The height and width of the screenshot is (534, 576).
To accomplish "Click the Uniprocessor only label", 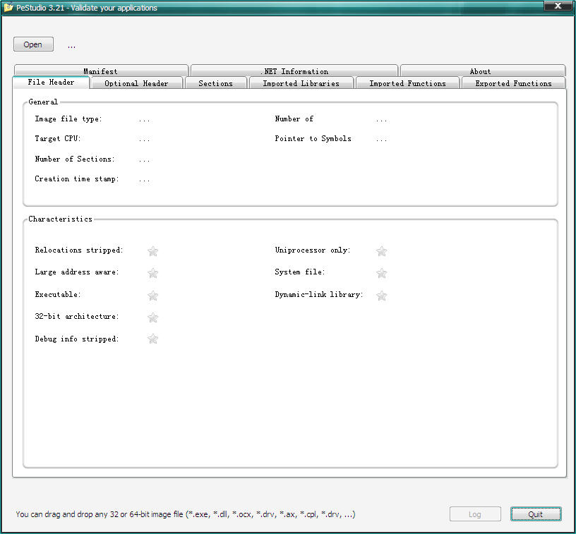I will coord(313,250).
